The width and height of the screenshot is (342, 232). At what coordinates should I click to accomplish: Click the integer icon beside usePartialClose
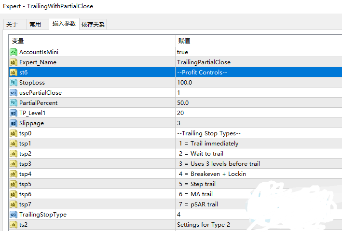click(x=14, y=92)
